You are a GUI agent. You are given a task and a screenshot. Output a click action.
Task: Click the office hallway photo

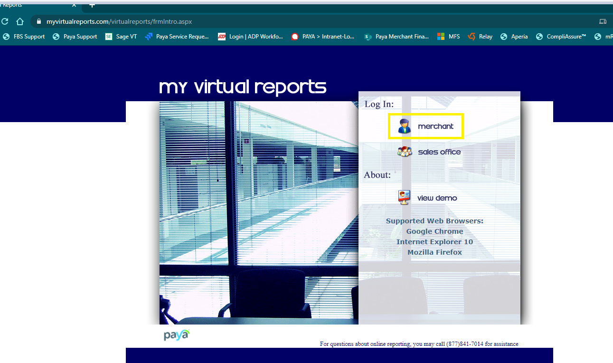coord(259,213)
